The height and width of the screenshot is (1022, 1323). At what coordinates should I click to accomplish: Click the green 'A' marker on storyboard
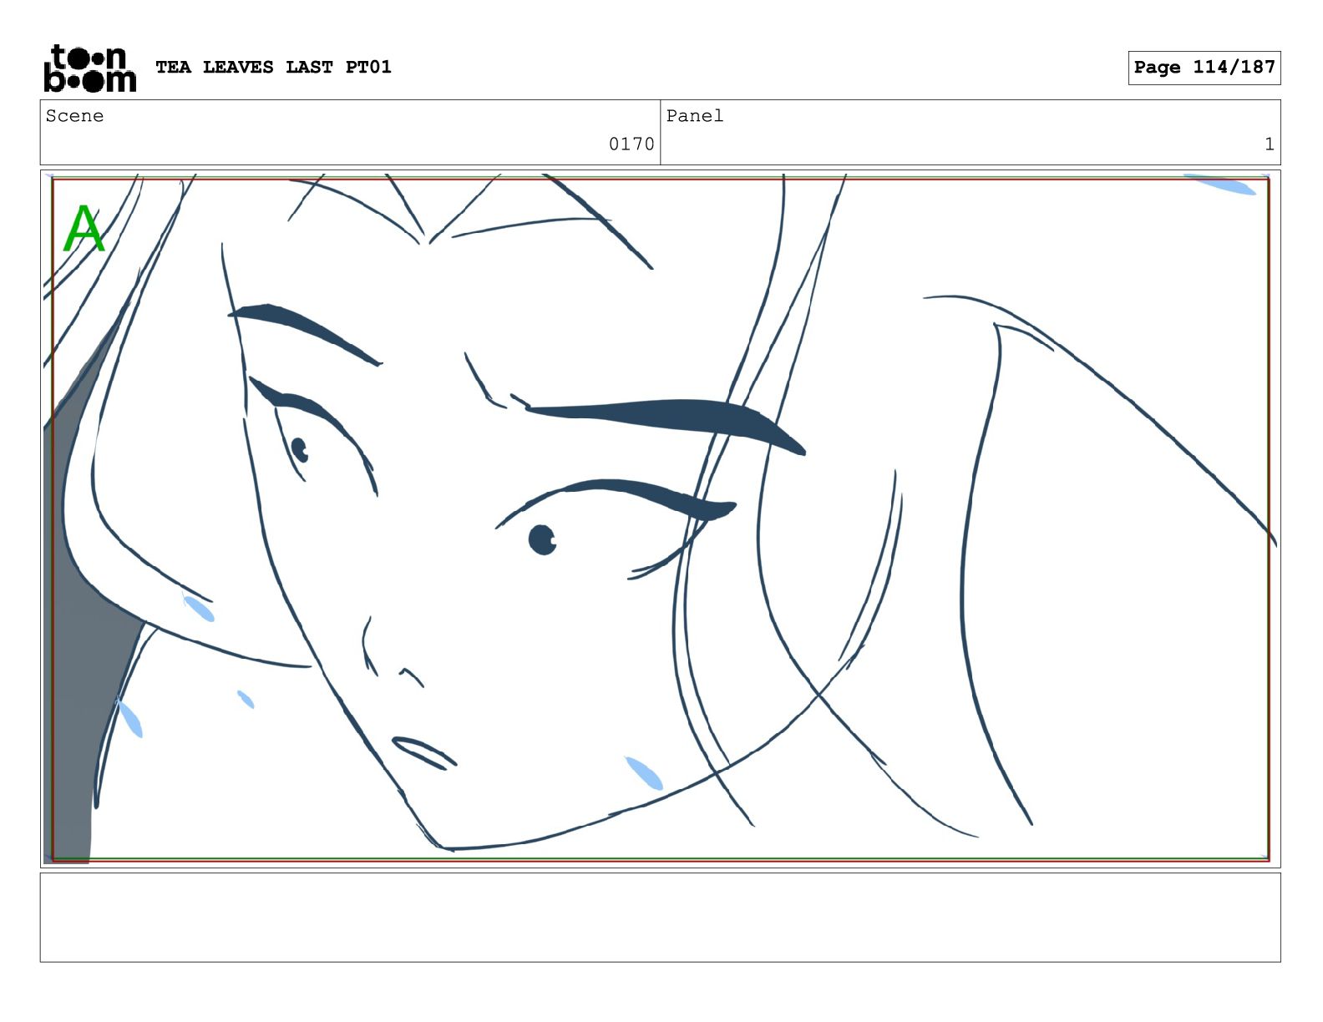pos(84,229)
